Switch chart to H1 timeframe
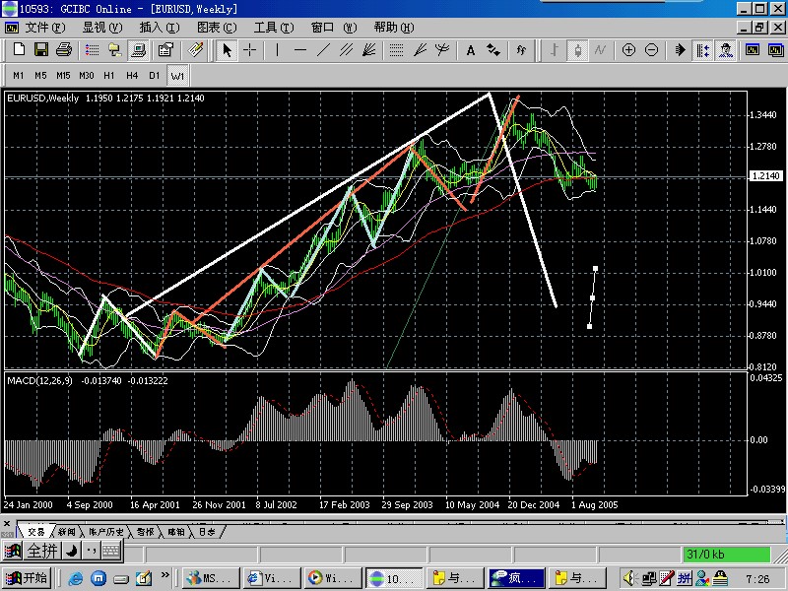Viewport: 788px width, 591px height. click(x=109, y=76)
